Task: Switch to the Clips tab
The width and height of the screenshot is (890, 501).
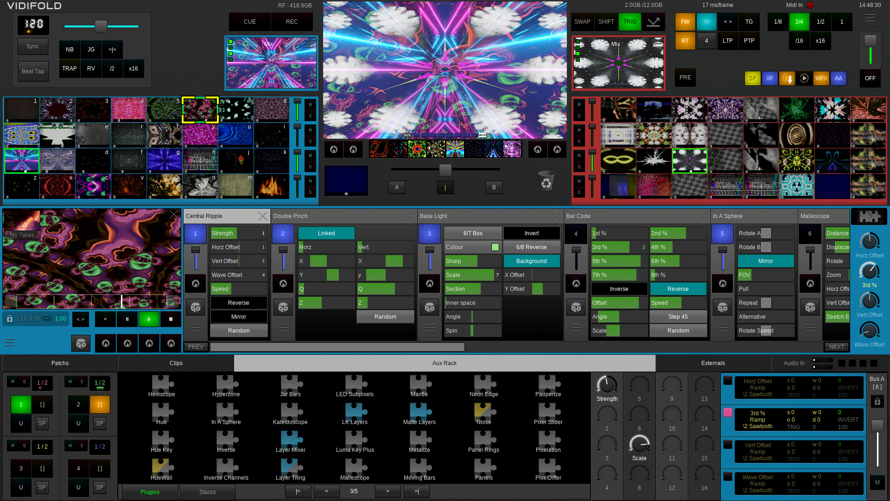Action: tap(176, 363)
